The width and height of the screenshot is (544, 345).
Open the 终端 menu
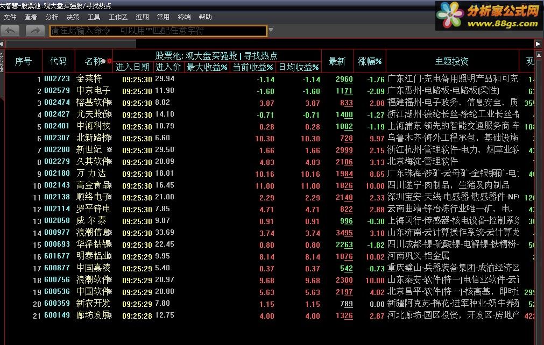(x=184, y=17)
